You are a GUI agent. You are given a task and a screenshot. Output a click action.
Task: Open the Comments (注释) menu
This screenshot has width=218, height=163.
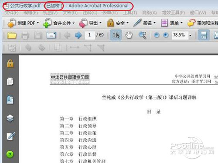90,13
